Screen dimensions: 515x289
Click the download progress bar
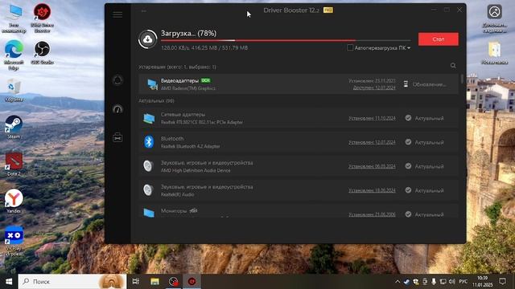click(x=286, y=41)
